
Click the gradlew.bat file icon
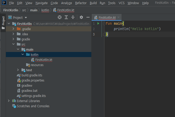19,91
